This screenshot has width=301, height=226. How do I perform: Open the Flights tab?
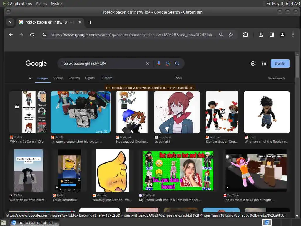(x=90, y=78)
